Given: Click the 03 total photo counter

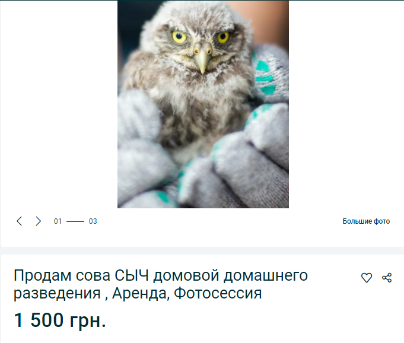Looking at the screenshot, I should pyautogui.click(x=93, y=221).
